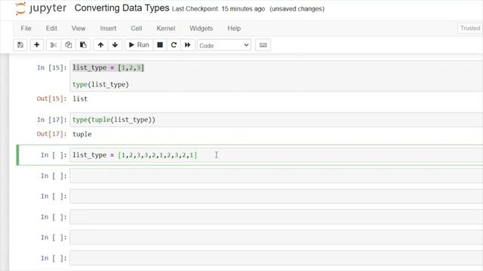Image resolution: width=483 pixels, height=271 pixels.
Task: Open the Insert menu
Action: click(x=108, y=29)
